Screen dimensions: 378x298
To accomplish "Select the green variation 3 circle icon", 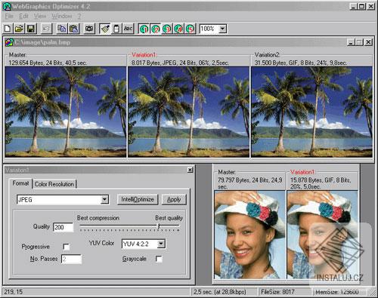I will (167, 29).
